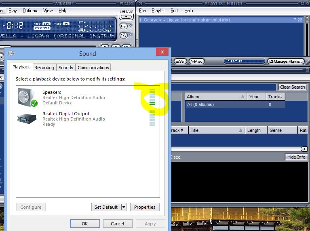Screen dimensions: 310x231
Task: Open the Play menu in Winamp
Action: [x=13, y=11]
